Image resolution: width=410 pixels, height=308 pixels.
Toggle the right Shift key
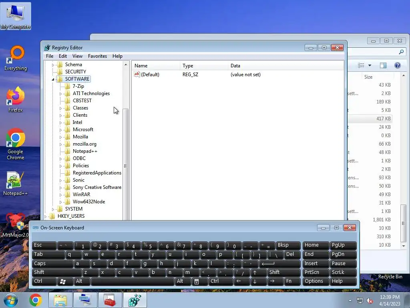284,272
